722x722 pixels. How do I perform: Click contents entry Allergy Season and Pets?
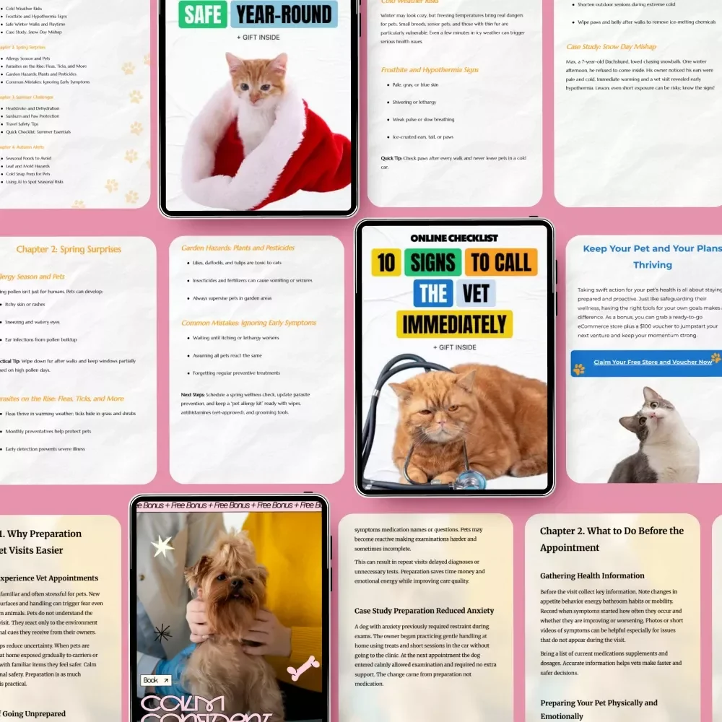(x=27, y=58)
